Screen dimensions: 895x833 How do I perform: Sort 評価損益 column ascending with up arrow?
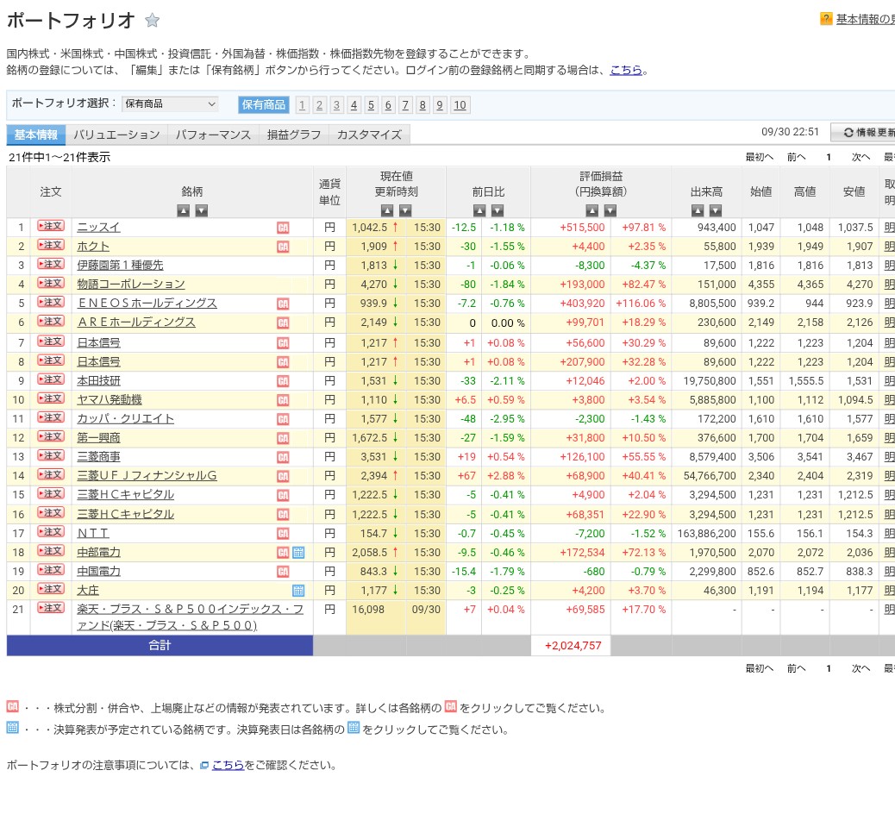pos(591,210)
